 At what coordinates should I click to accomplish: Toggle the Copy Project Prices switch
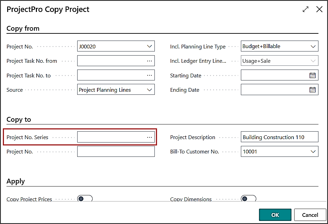click(85, 198)
